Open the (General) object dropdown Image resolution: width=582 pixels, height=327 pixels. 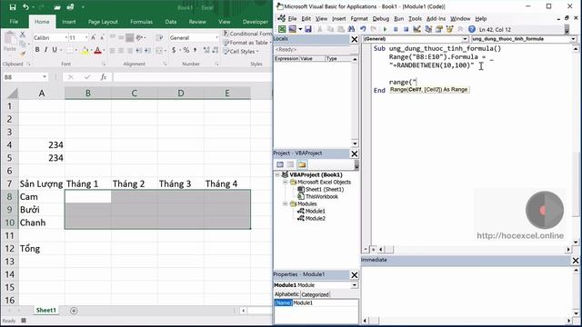[465, 39]
